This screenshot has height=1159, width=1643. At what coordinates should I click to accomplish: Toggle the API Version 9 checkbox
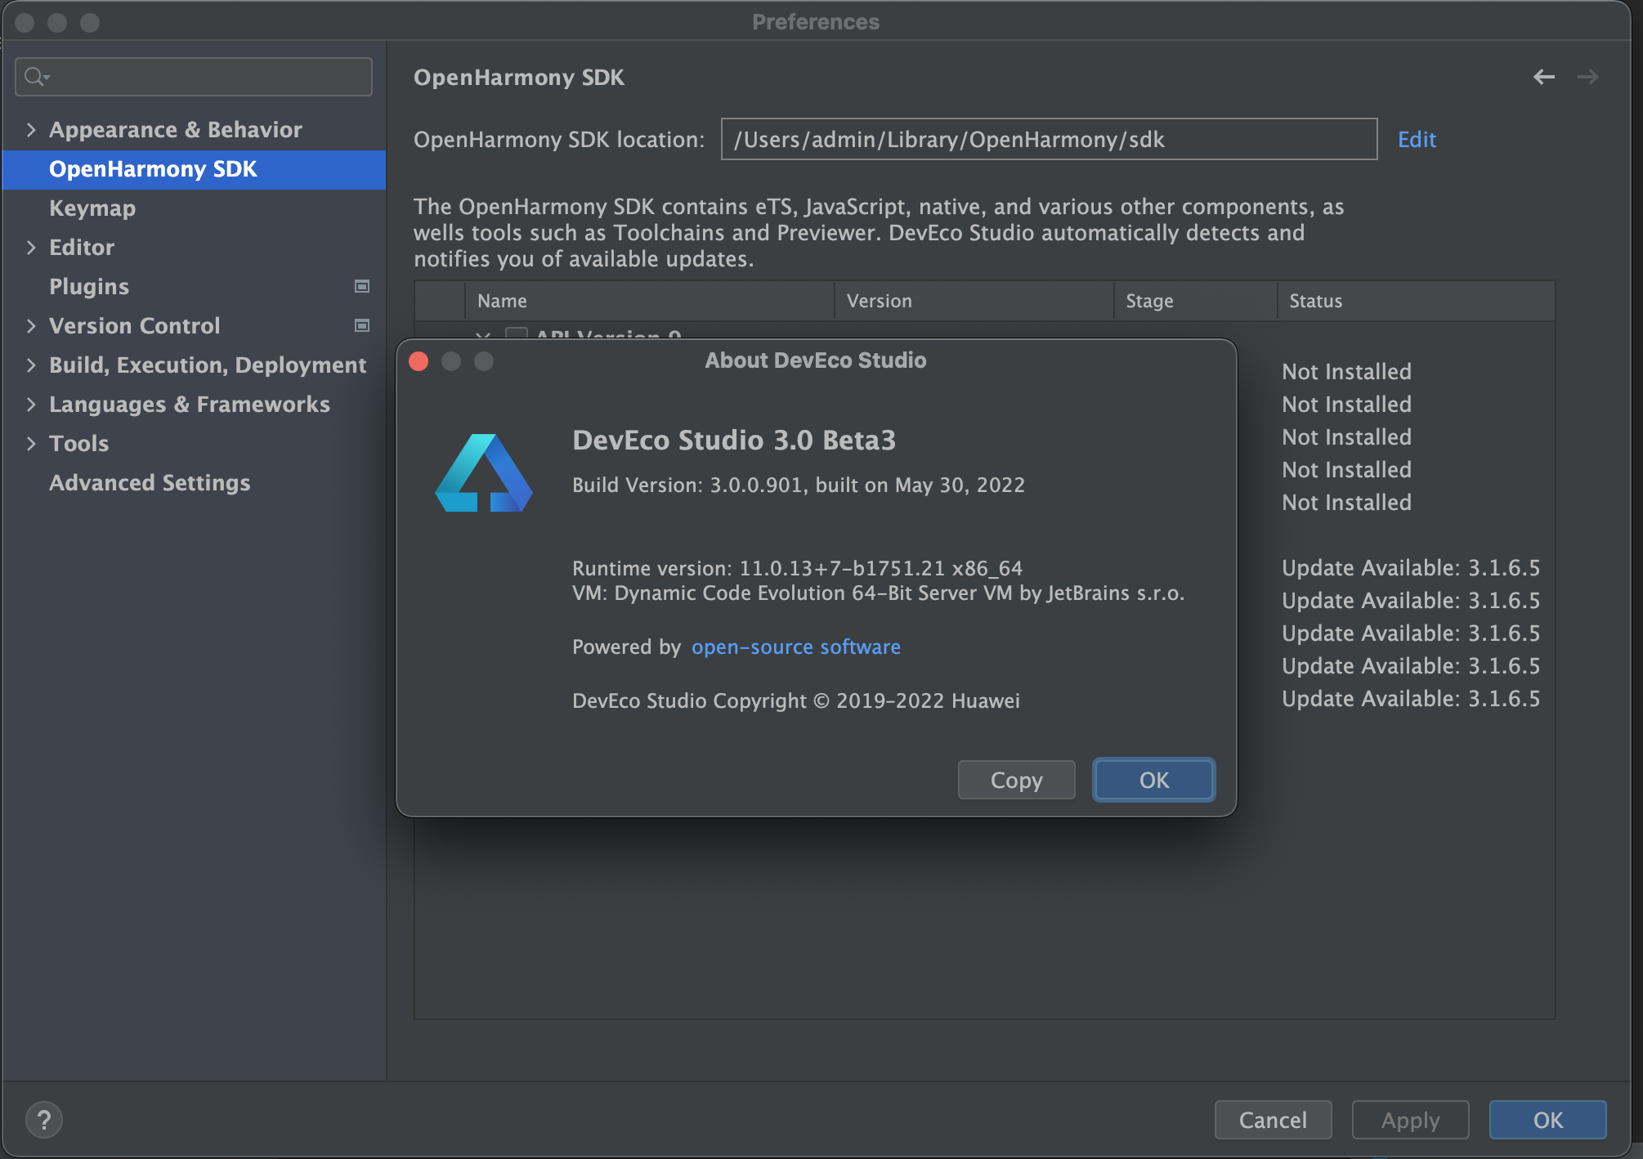(516, 333)
